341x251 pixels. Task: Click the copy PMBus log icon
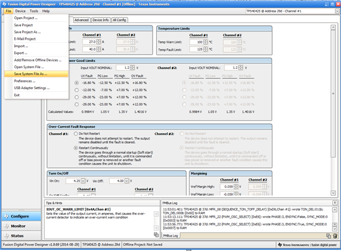click(329, 236)
